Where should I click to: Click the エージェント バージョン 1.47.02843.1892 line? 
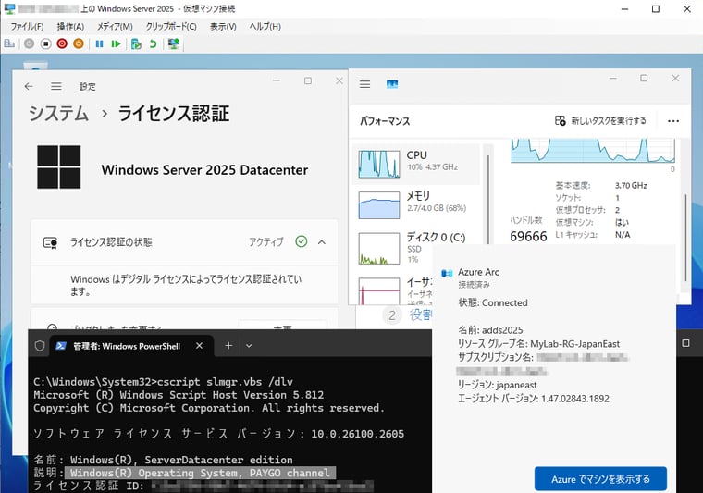[533, 399]
